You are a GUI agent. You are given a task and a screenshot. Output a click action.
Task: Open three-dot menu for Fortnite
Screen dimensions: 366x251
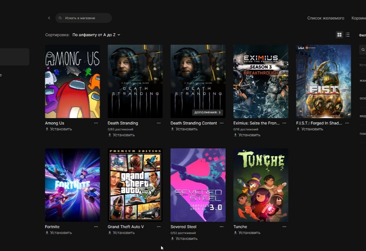tap(96, 227)
